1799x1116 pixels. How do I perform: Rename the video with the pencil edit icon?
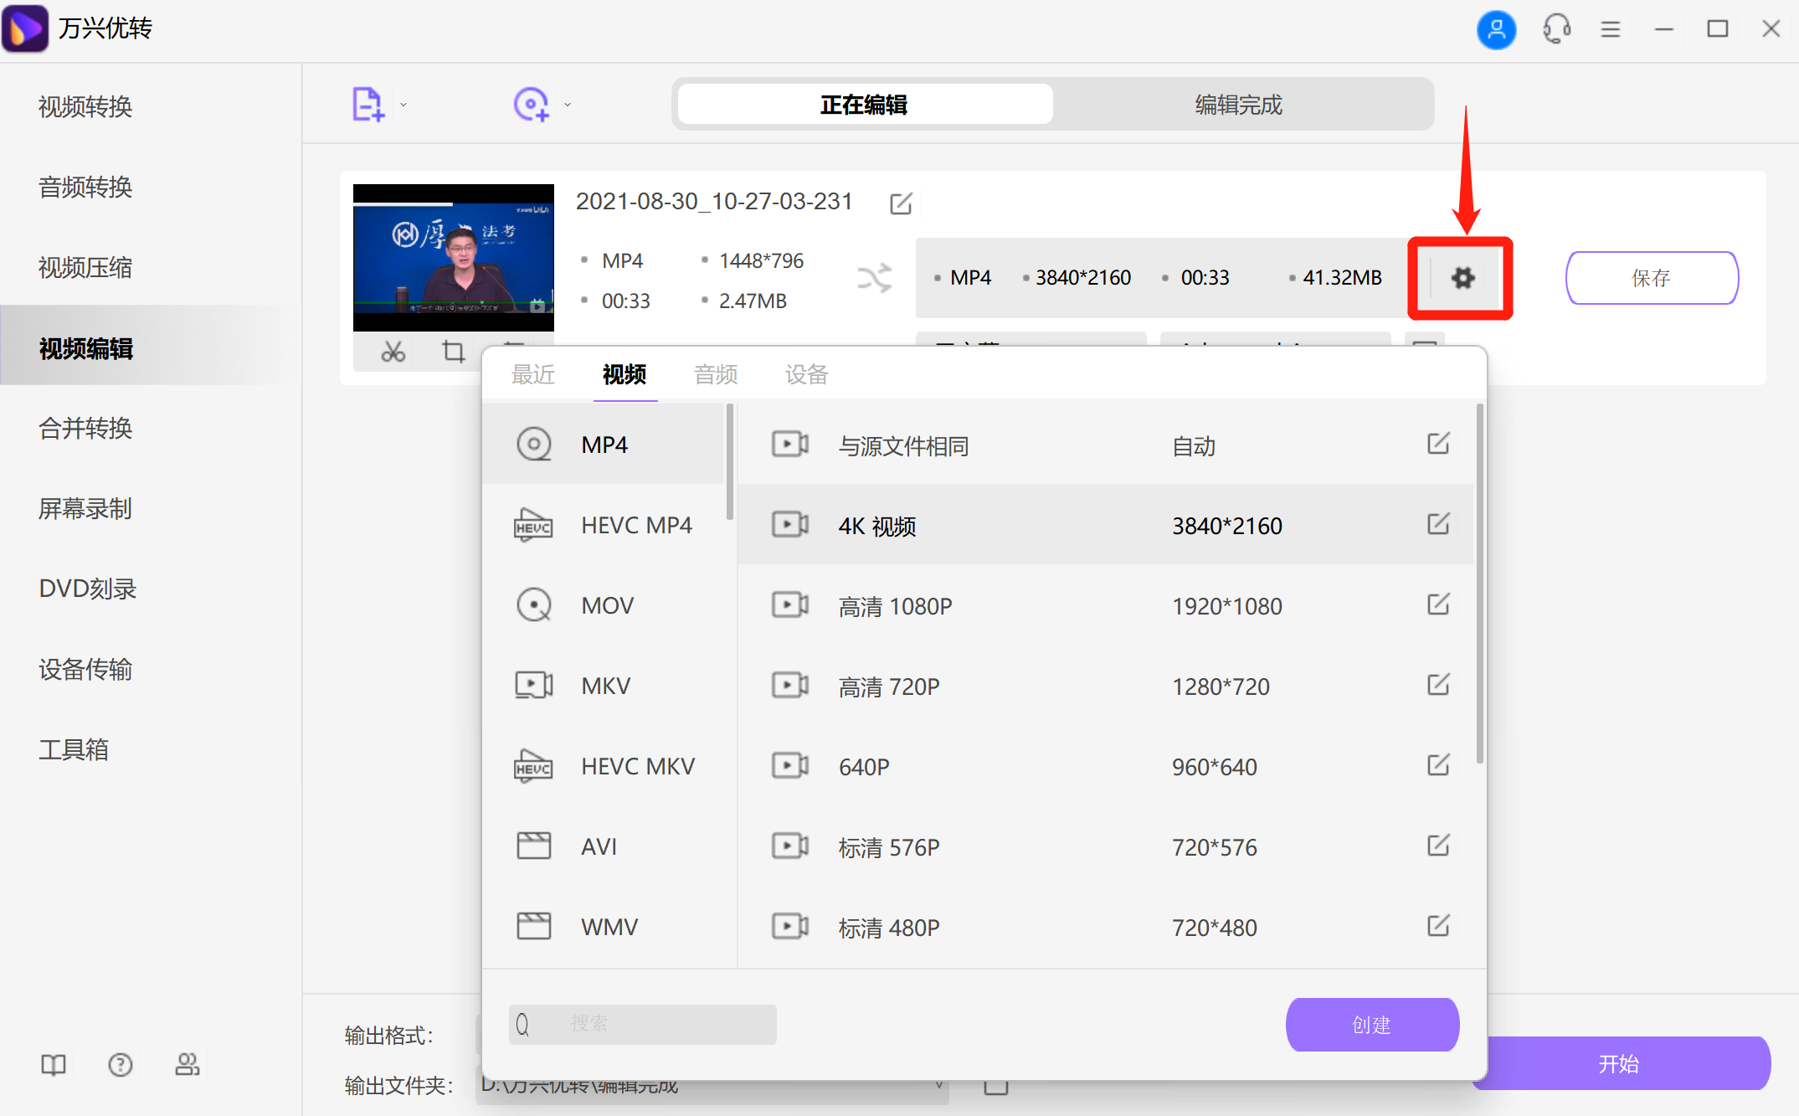tap(901, 203)
